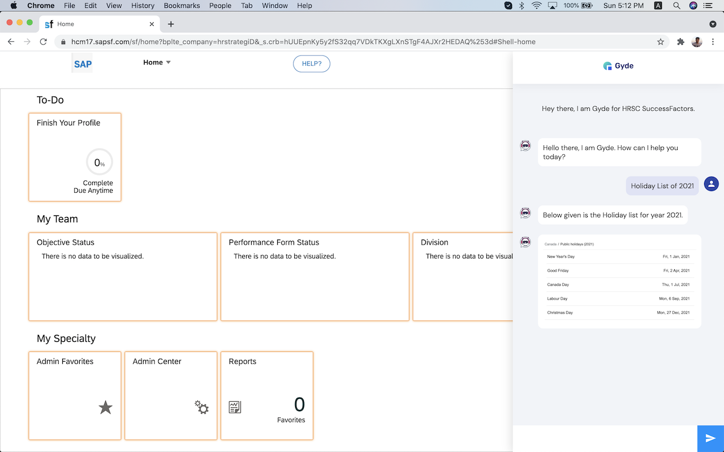Open the Edit menu

point(90,6)
